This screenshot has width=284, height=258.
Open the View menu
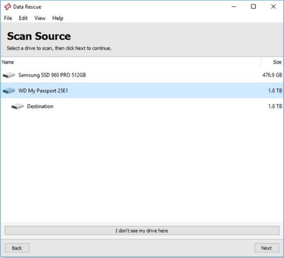(x=40, y=18)
